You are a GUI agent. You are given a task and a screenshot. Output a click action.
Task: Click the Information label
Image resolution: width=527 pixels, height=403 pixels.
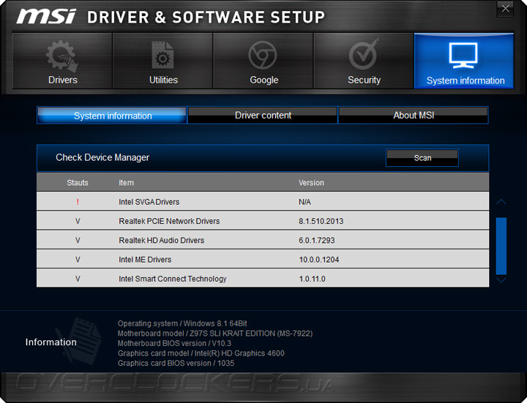pyautogui.click(x=51, y=342)
